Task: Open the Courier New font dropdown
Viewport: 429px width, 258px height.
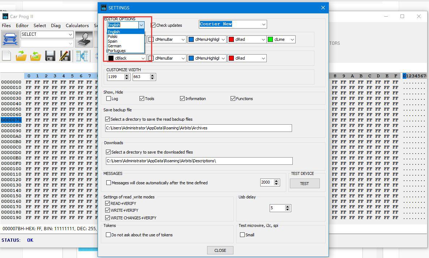Action: pos(263,24)
